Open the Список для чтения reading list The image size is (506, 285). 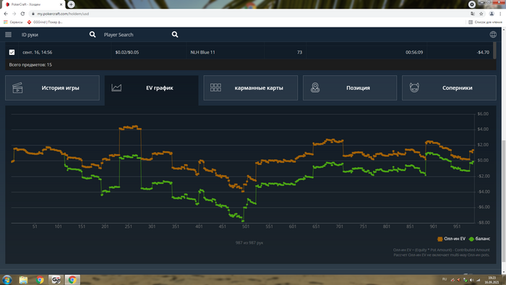pyautogui.click(x=485, y=22)
